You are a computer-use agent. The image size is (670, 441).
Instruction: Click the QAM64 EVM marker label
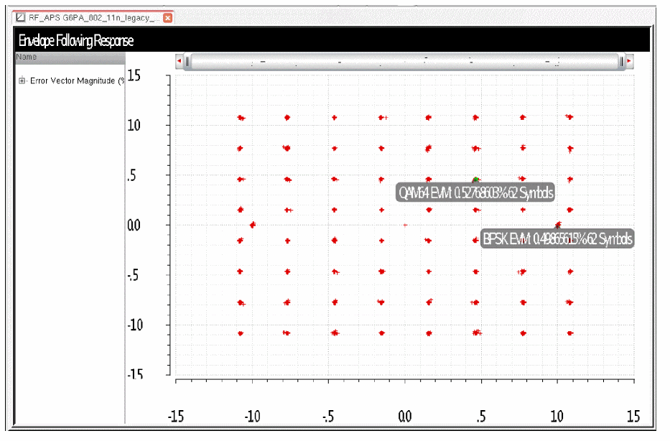tap(475, 192)
